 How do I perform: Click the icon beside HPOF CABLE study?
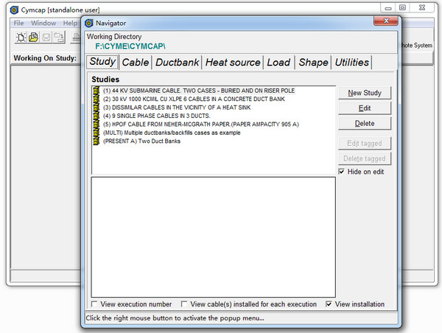click(97, 125)
